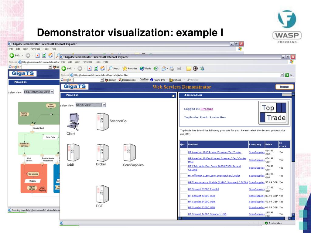Click quantity box for HP Scanjet 3300C USB

pyautogui.click(x=184, y=207)
